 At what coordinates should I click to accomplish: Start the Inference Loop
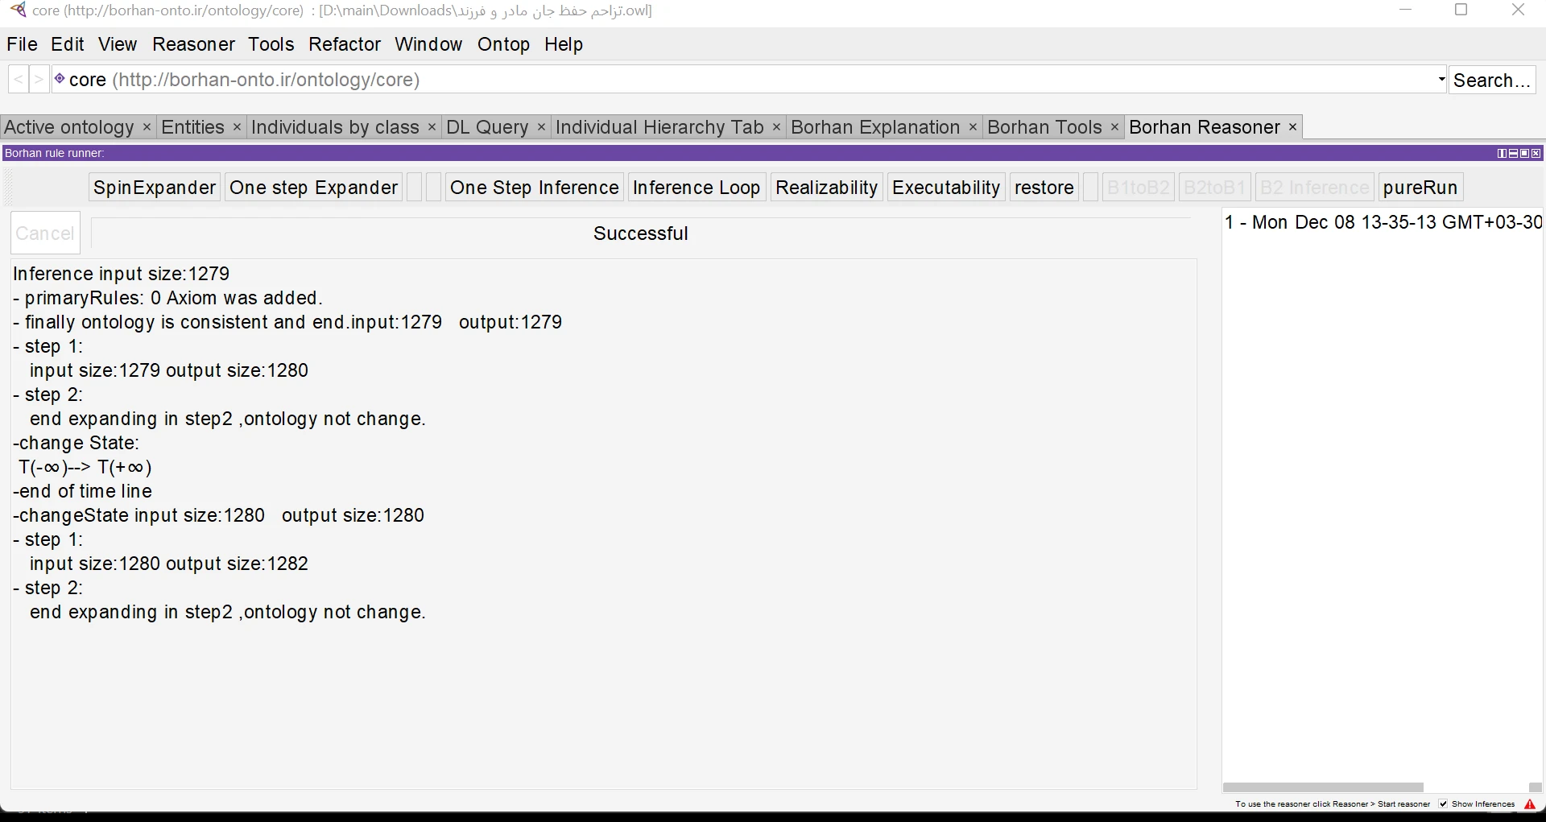point(696,187)
